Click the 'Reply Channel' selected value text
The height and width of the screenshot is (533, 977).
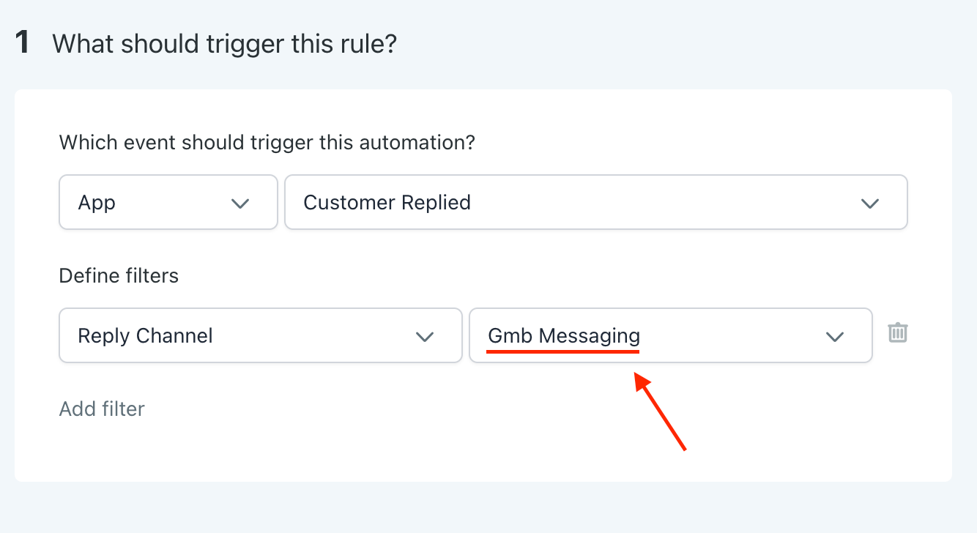pyautogui.click(x=145, y=336)
